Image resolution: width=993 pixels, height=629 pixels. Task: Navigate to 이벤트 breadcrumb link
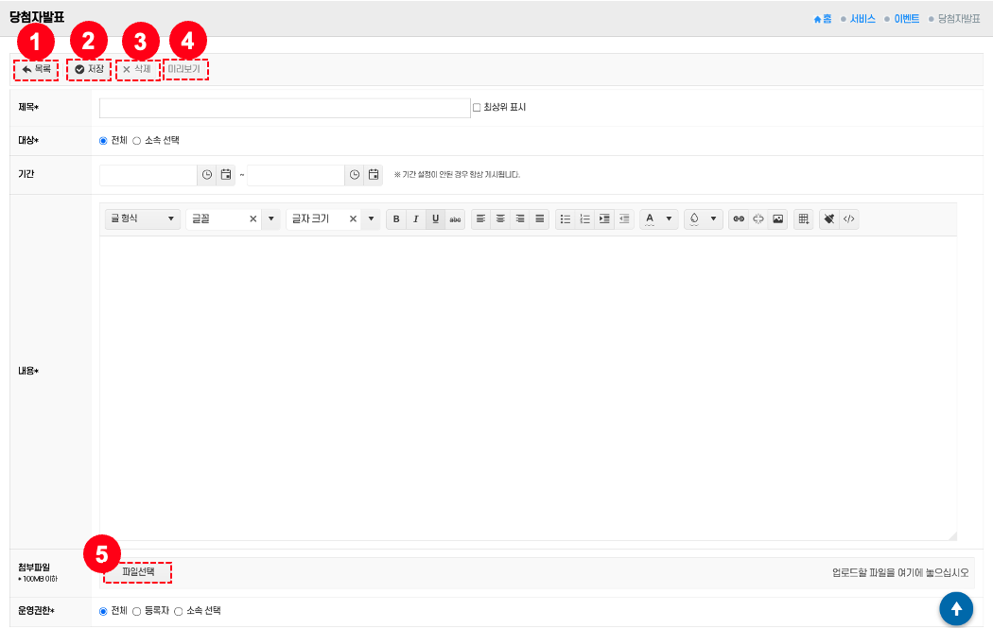click(906, 19)
